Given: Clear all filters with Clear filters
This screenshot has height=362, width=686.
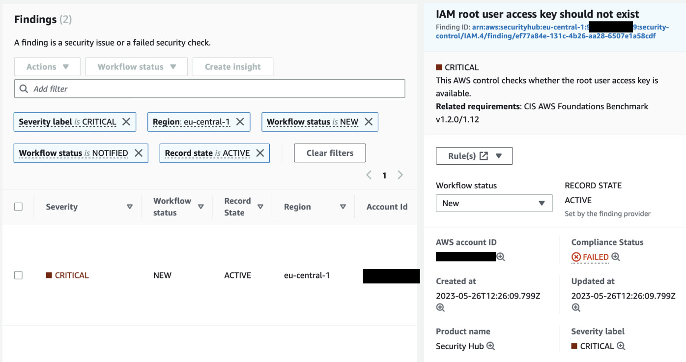Looking at the screenshot, I should coord(330,153).
